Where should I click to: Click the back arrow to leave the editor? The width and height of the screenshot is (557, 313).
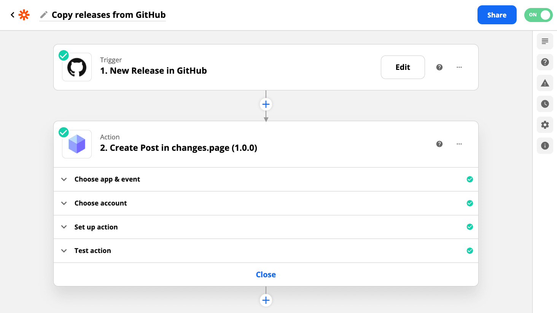point(12,15)
